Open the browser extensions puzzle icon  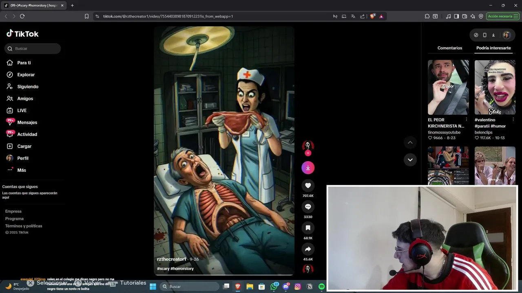[x=427, y=16]
